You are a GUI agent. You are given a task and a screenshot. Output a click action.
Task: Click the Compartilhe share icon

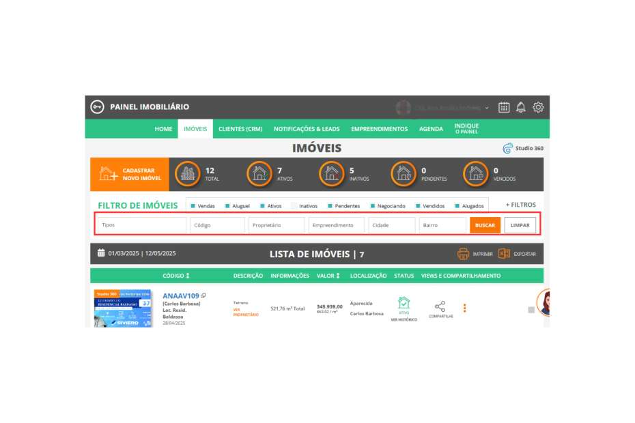(x=440, y=306)
